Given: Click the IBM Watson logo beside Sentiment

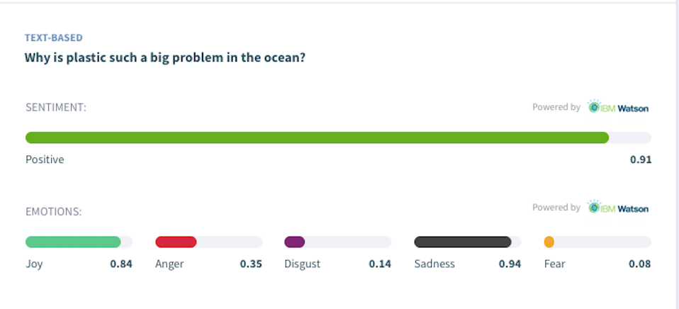Looking at the screenshot, I should tap(617, 108).
